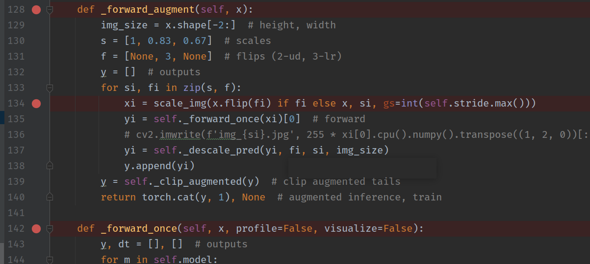590x264 pixels.
Task: Click the '# scales' comment
Action: pyautogui.click(x=247, y=41)
